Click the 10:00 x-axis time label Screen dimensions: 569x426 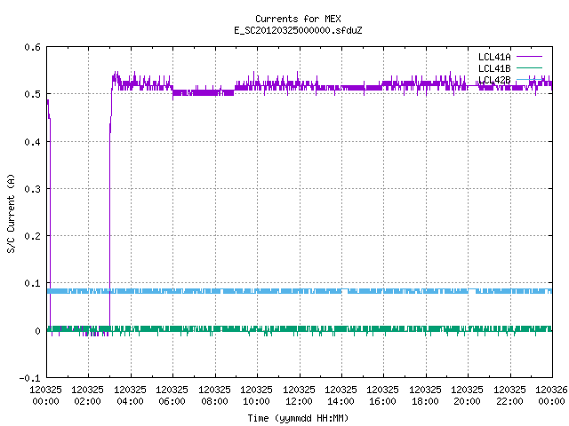256,401
